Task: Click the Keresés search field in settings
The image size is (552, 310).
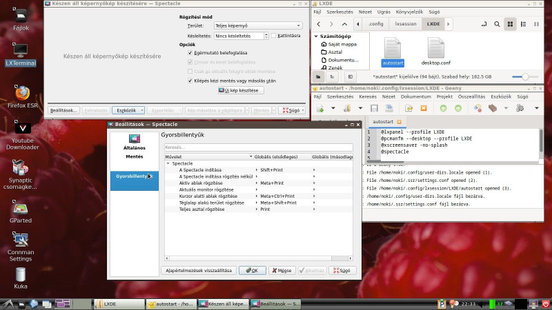Action: [258, 147]
